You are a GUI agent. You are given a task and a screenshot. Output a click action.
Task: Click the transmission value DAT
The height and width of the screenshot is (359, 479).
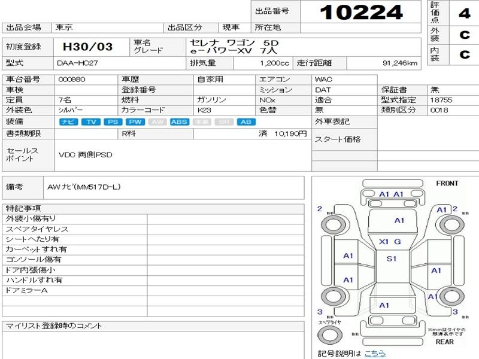coord(323,90)
